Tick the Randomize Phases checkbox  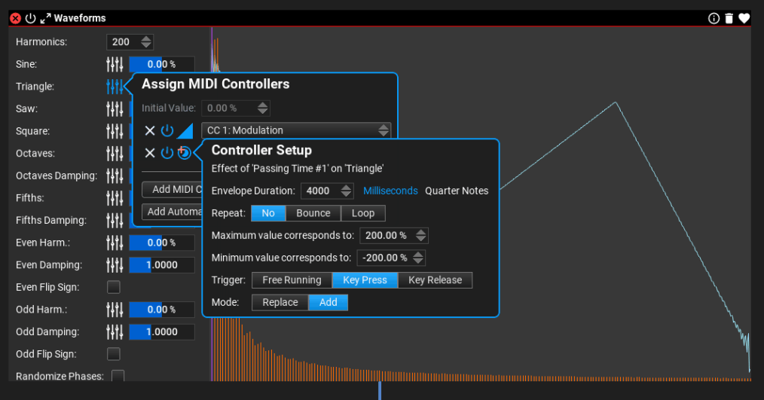pos(118,375)
